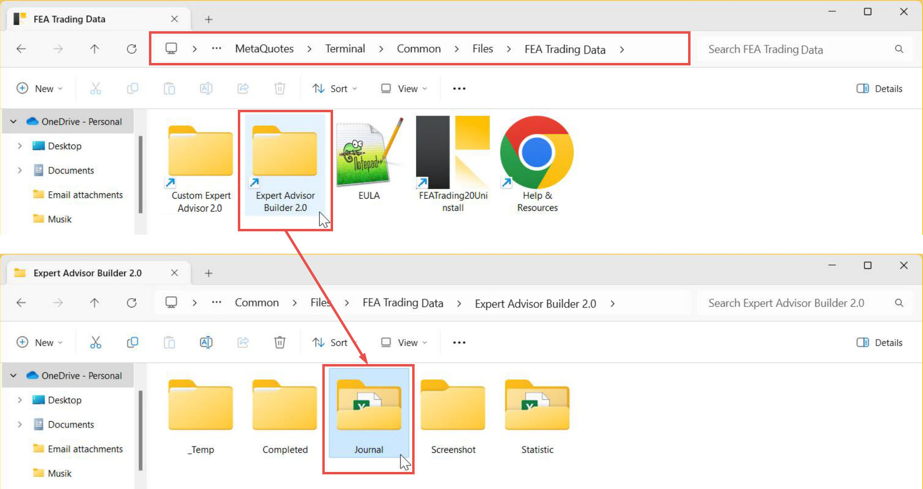923x489 pixels.
Task: Navigate to MetaQuotes in top breadcrumb
Action: click(264, 49)
